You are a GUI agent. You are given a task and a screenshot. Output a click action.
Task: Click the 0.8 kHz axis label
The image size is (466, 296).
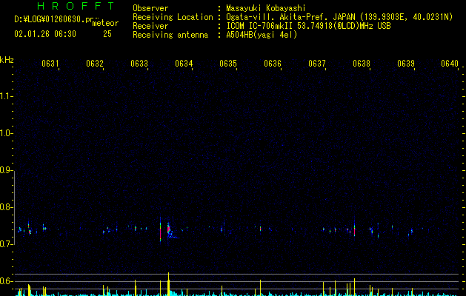(6, 207)
